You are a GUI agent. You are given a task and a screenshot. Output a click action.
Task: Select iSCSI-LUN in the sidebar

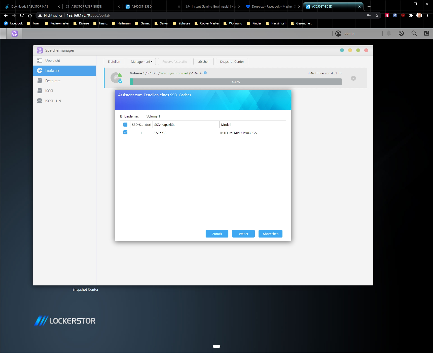pos(64,101)
